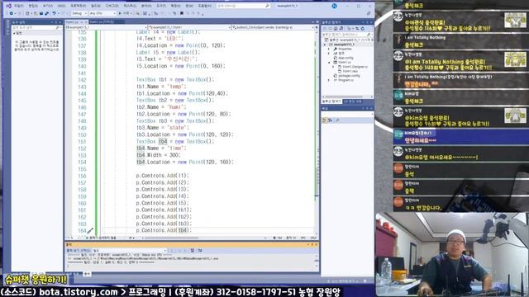Open the third menu bar item (View)
Viewport: 529px width, 297px height.
[x=48, y=6]
